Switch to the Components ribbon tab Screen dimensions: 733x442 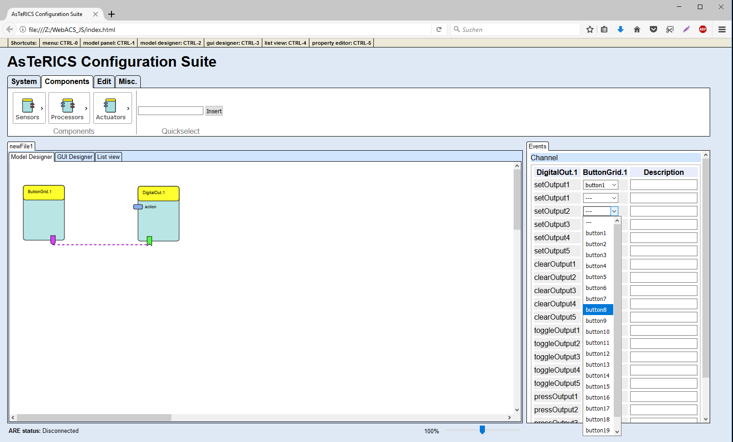67,82
